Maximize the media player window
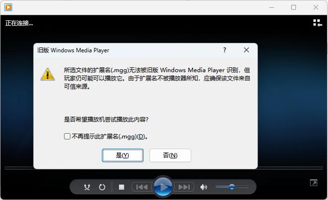 pos(293,7)
